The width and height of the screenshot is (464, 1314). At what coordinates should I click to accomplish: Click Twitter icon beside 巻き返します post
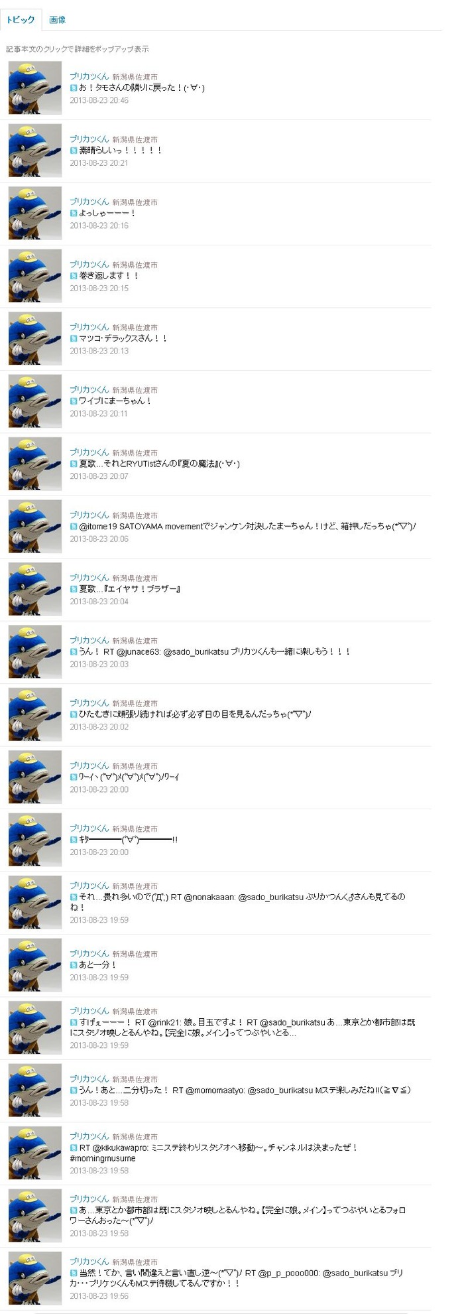[74, 276]
